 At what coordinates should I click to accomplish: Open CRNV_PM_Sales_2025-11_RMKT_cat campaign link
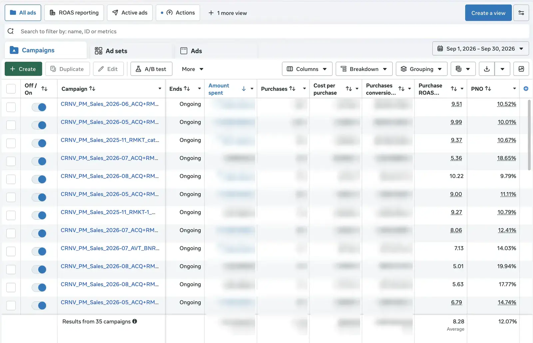(x=110, y=140)
